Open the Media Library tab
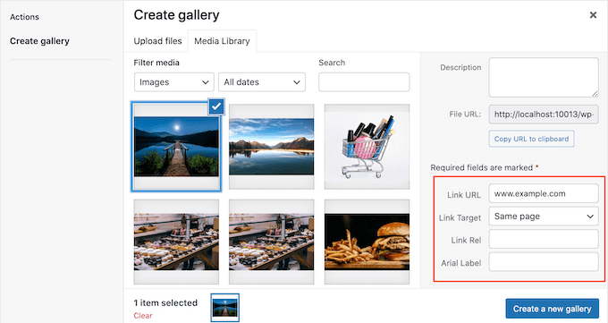 click(x=222, y=41)
